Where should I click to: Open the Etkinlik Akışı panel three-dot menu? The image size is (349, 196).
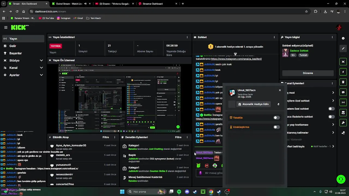(115, 137)
